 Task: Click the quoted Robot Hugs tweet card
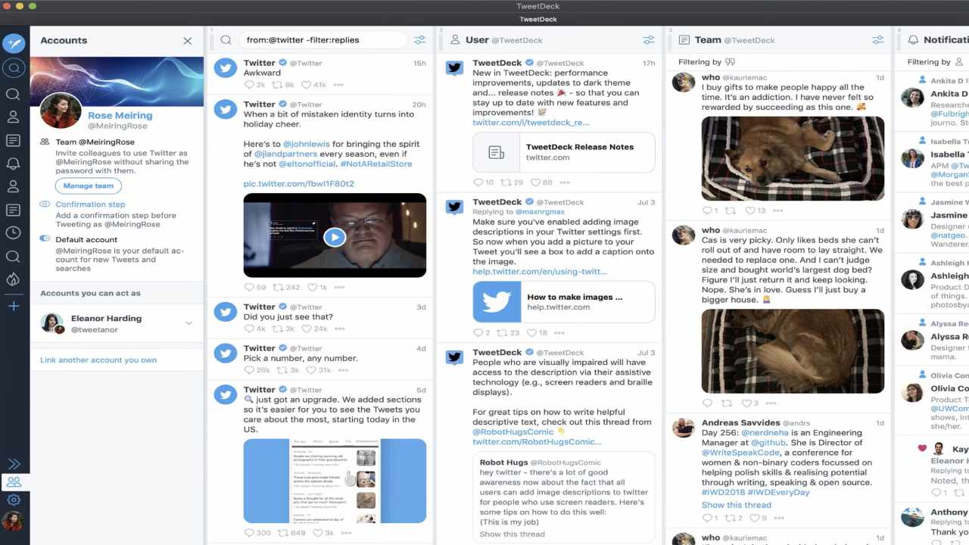coord(563,497)
